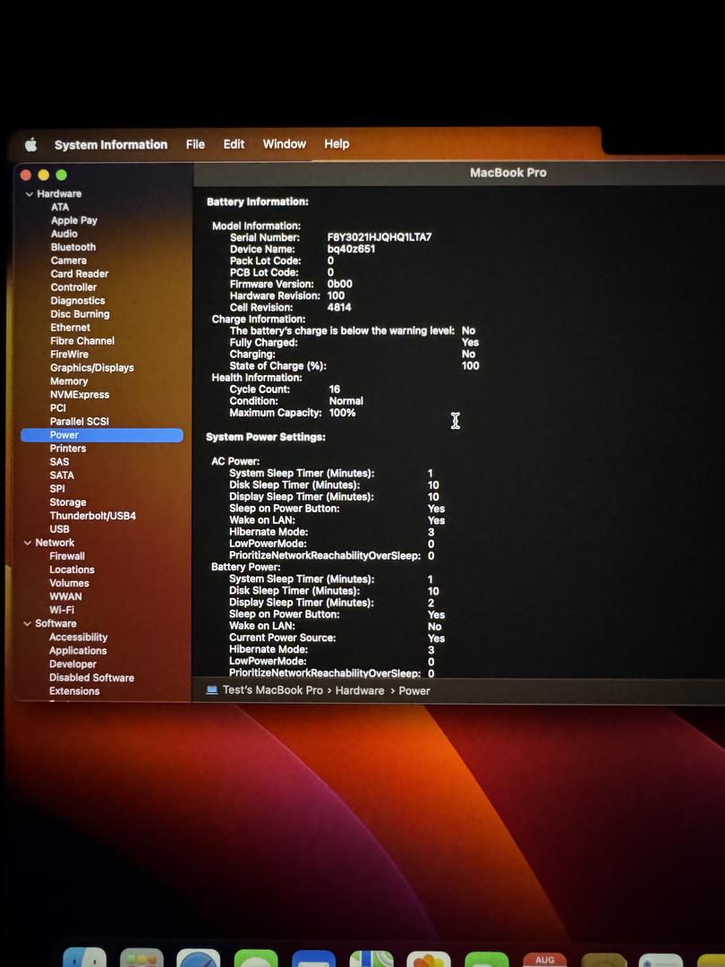Select Disabled Software in the sidebar

[92, 678]
